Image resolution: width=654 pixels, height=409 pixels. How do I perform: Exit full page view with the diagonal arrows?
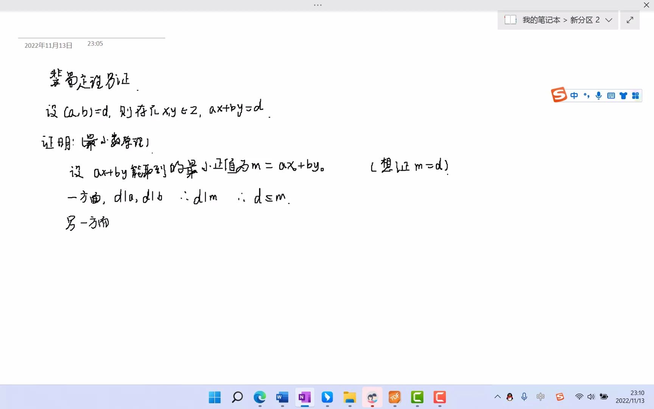click(x=630, y=20)
